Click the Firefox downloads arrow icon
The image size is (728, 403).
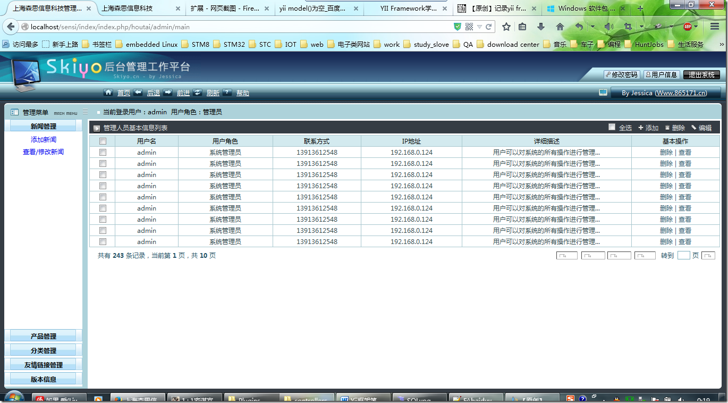pos(541,27)
